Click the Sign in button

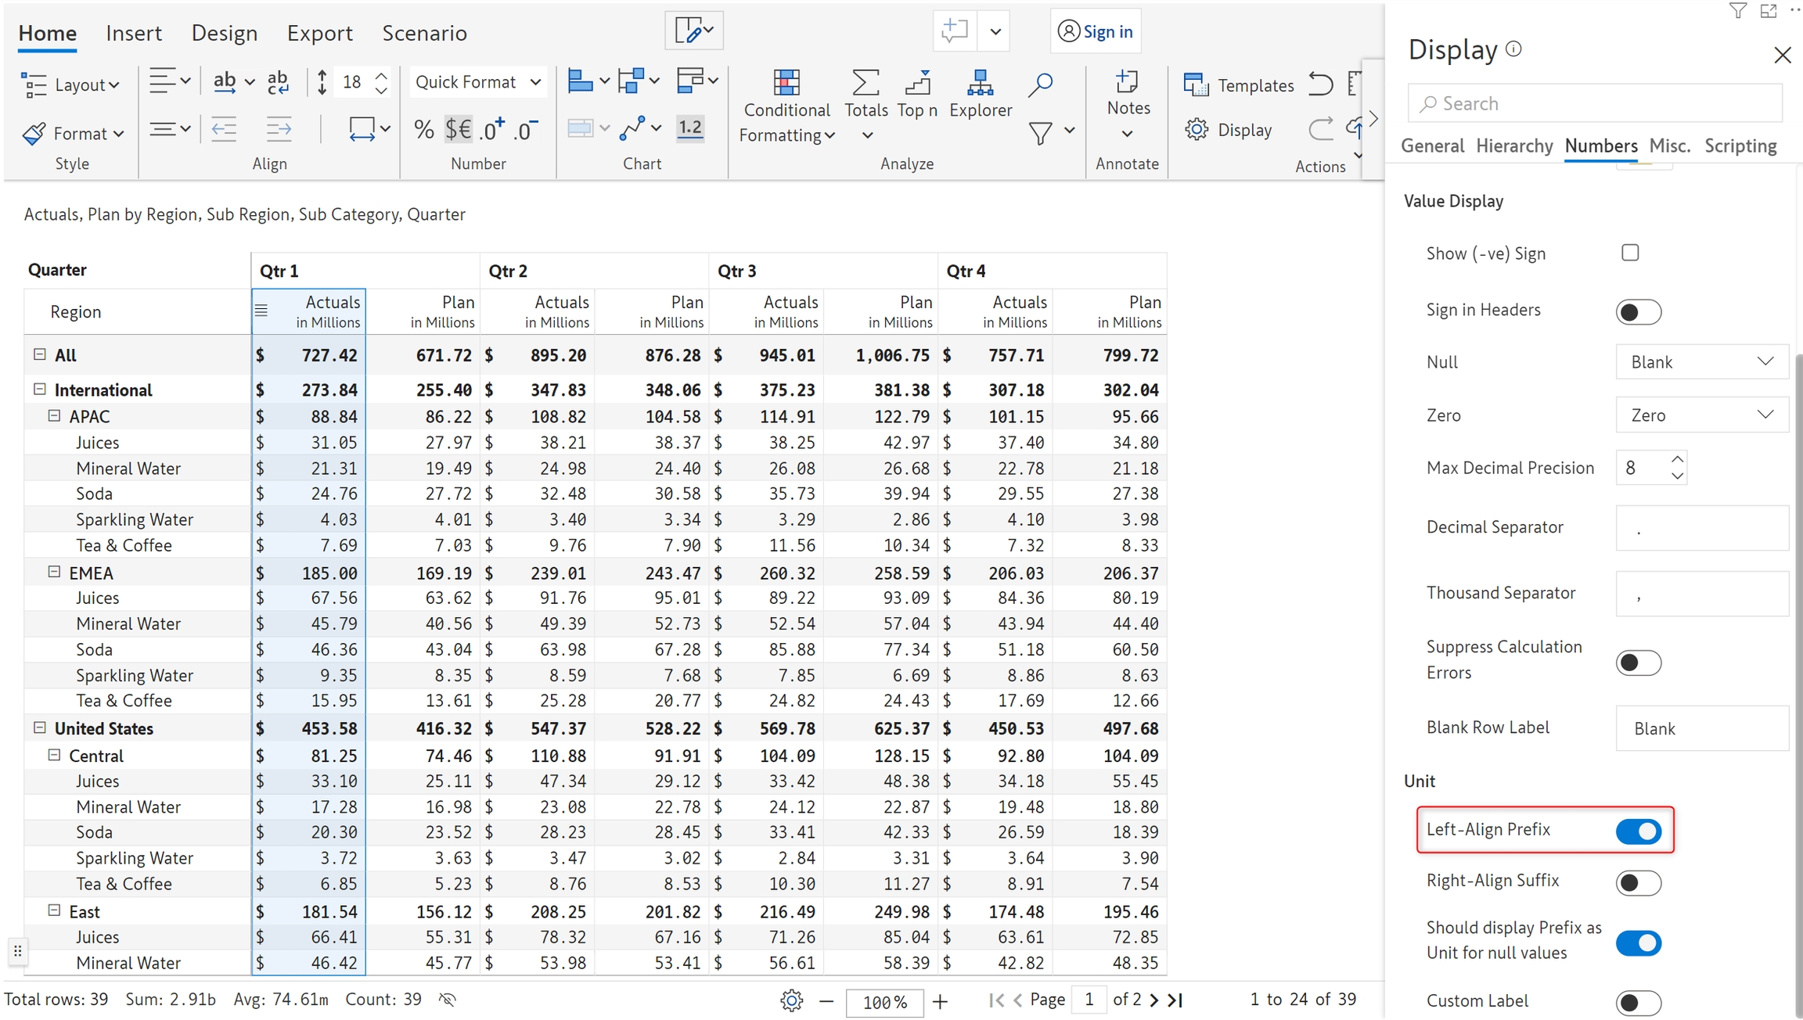pyautogui.click(x=1095, y=31)
